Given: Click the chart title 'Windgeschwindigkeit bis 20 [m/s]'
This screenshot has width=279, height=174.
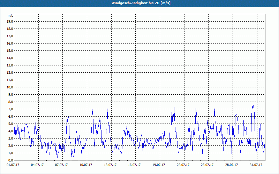Looking at the screenshot, I should click(141, 3).
